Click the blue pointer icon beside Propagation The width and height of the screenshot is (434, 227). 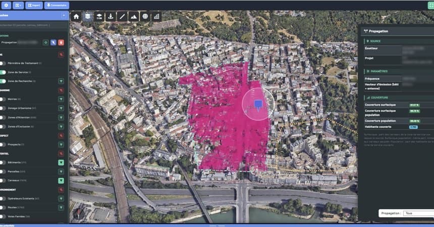click(53, 42)
